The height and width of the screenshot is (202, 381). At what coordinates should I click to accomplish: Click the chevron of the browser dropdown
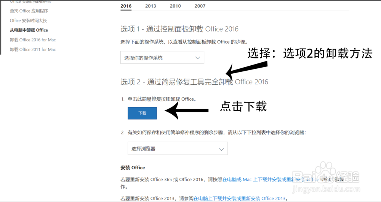click(x=221, y=149)
